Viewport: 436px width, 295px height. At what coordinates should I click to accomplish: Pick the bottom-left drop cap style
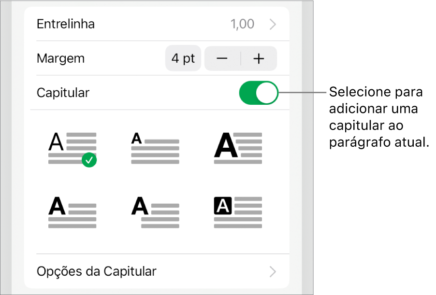point(73,210)
